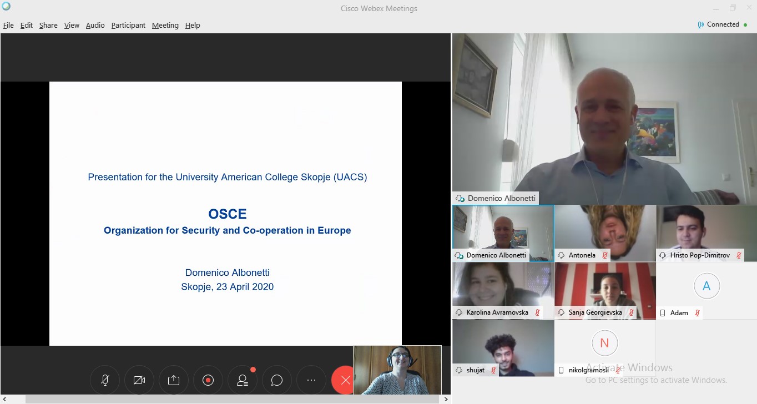Click muted mic icon next to Antonela
This screenshot has width=757, height=404.
[x=605, y=255]
